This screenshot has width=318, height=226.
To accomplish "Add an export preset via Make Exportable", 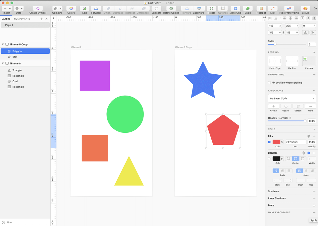I will [x=314, y=213].
